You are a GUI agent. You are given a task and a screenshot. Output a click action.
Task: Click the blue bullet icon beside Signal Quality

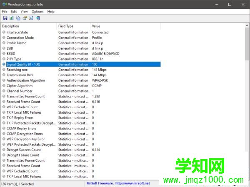pos(4,64)
